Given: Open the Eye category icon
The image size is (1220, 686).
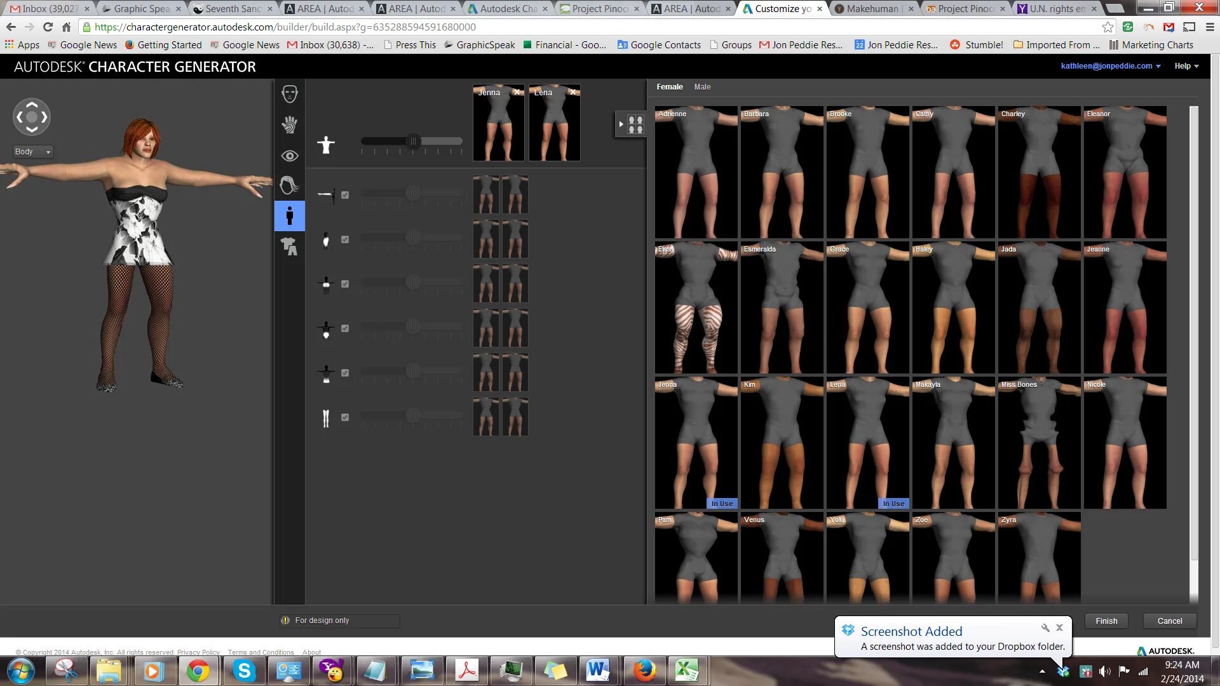Looking at the screenshot, I should (289, 156).
